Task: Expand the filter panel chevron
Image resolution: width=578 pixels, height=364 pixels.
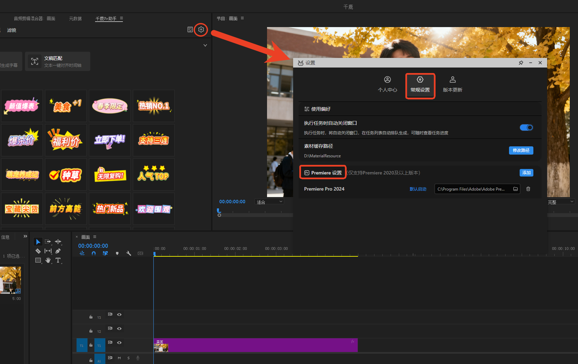Action: pos(205,45)
